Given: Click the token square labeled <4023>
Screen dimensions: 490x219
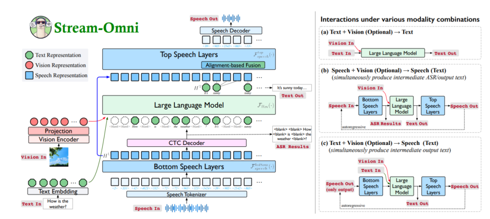Looking at the screenshot, I should pyautogui.click(x=145, y=181).
